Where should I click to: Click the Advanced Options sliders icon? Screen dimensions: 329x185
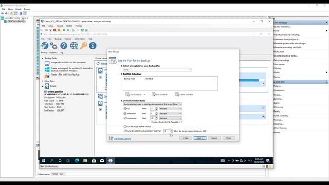(x=111, y=138)
